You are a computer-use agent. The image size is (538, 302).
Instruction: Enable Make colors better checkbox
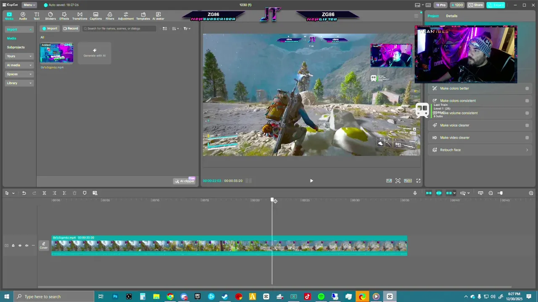point(527,89)
